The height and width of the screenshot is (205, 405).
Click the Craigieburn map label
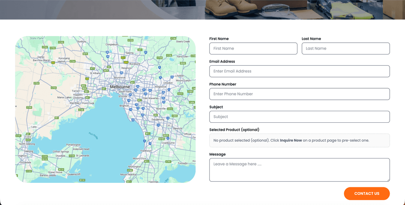pos(112,44)
